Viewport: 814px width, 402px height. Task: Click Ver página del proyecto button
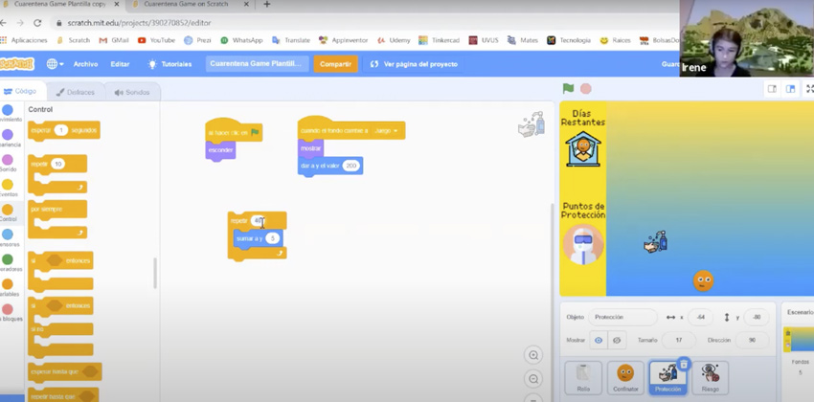[414, 64]
